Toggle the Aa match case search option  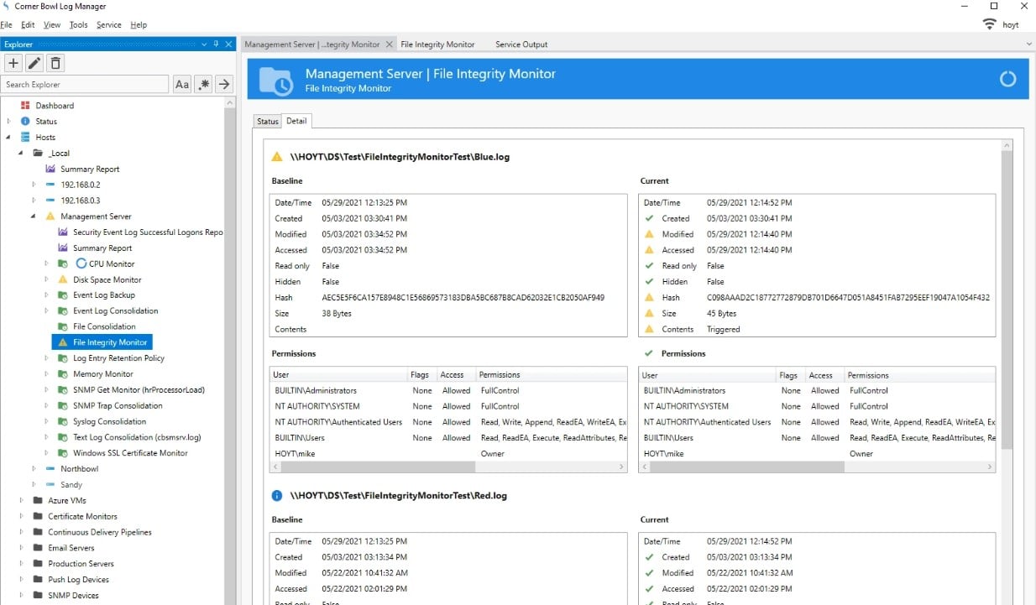pos(181,84)
